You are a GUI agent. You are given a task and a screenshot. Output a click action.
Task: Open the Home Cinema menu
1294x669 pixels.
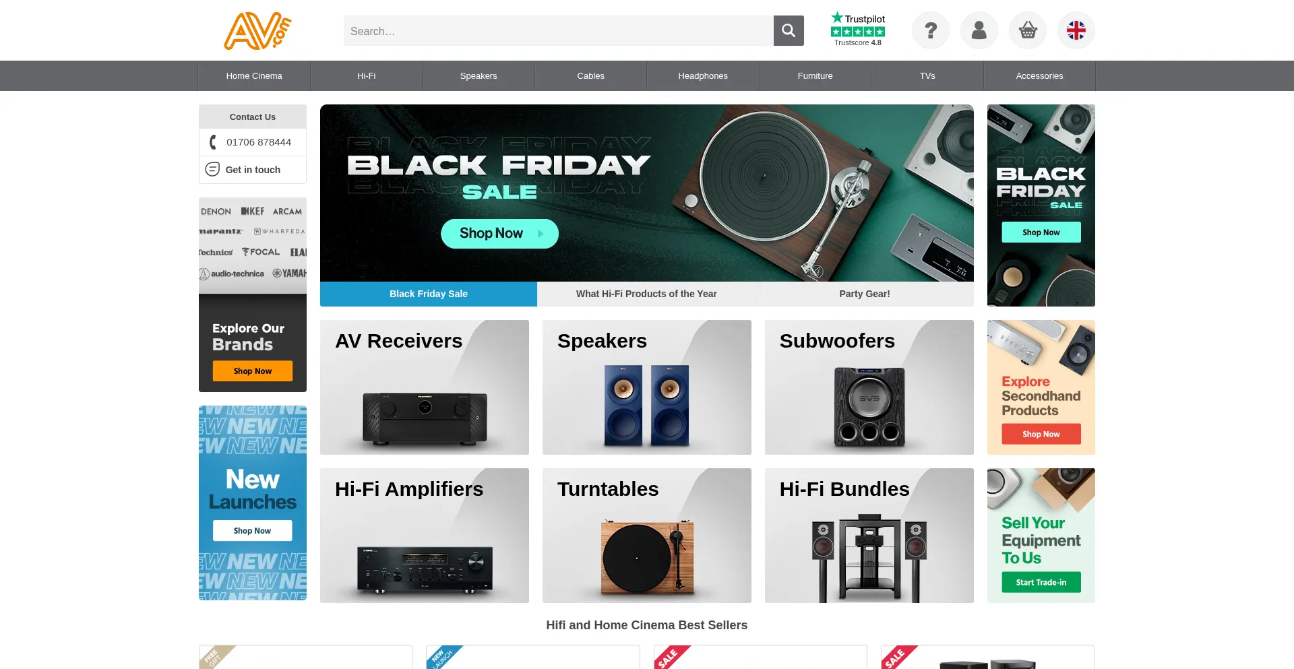pyautogui.click(x=254, y=76)
